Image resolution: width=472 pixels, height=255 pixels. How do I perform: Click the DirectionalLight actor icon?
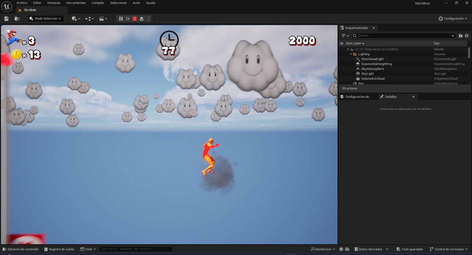coord(358,59)
